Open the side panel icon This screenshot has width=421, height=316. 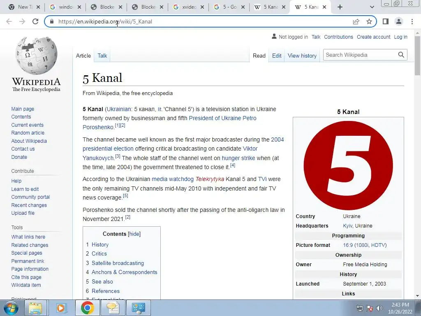click(x=386, y=21)
